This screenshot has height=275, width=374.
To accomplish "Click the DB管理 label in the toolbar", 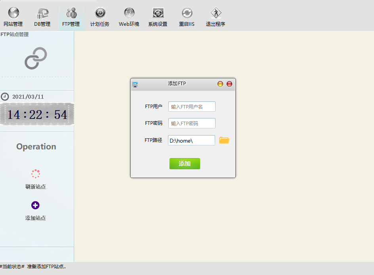I will click(42, 24).
